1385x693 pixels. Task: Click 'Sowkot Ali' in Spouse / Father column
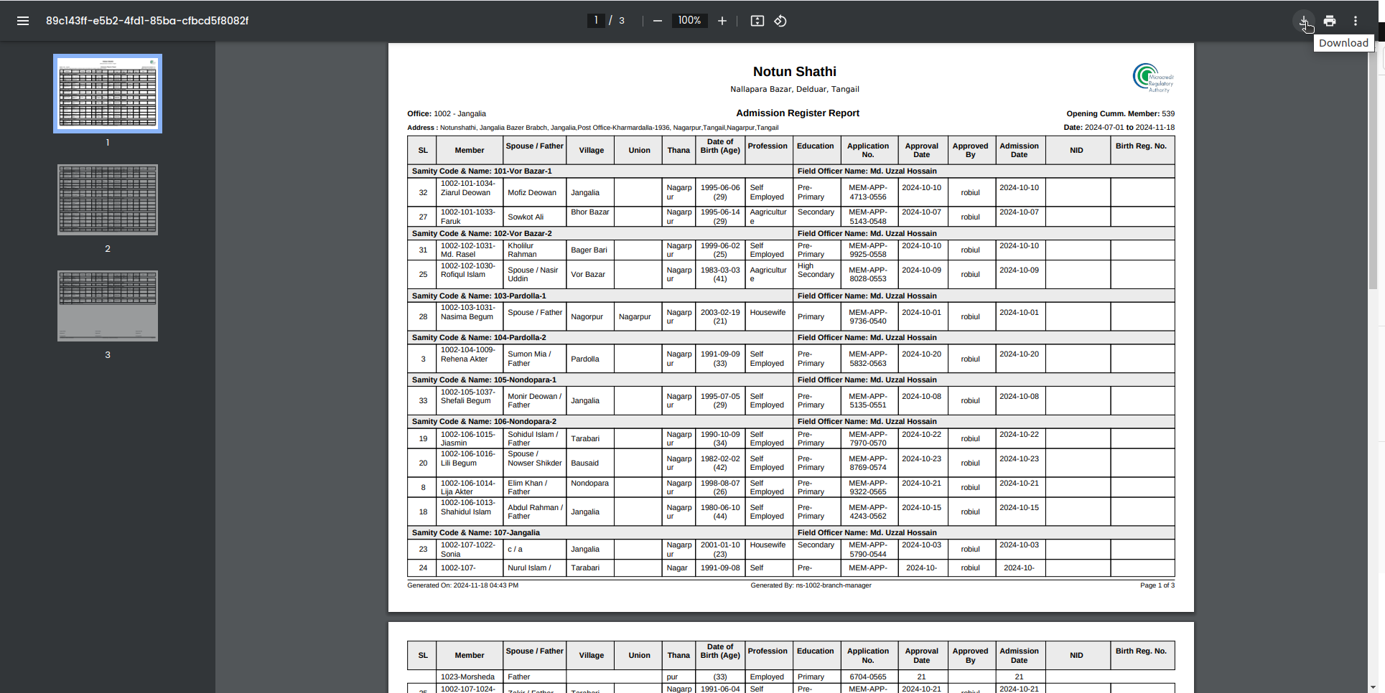coord(526,217)
